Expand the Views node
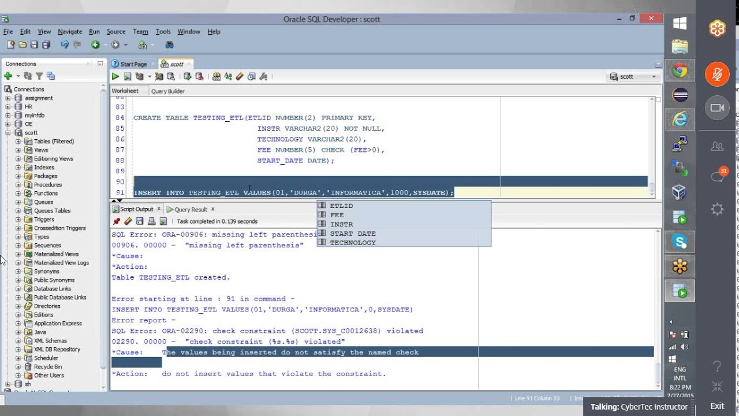This screenshot has width=739, height=416. pyautogui.click(x=18, y=150)
